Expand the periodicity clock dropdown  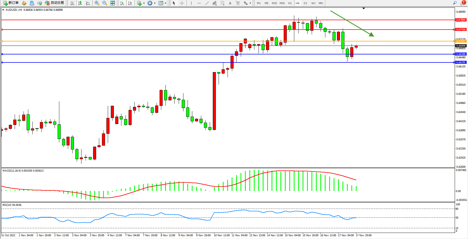(155, 3)
